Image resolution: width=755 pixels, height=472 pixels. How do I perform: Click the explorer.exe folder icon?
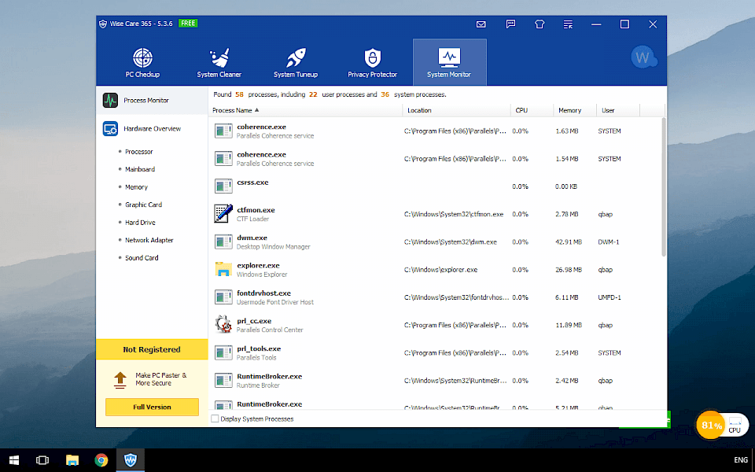223,269
